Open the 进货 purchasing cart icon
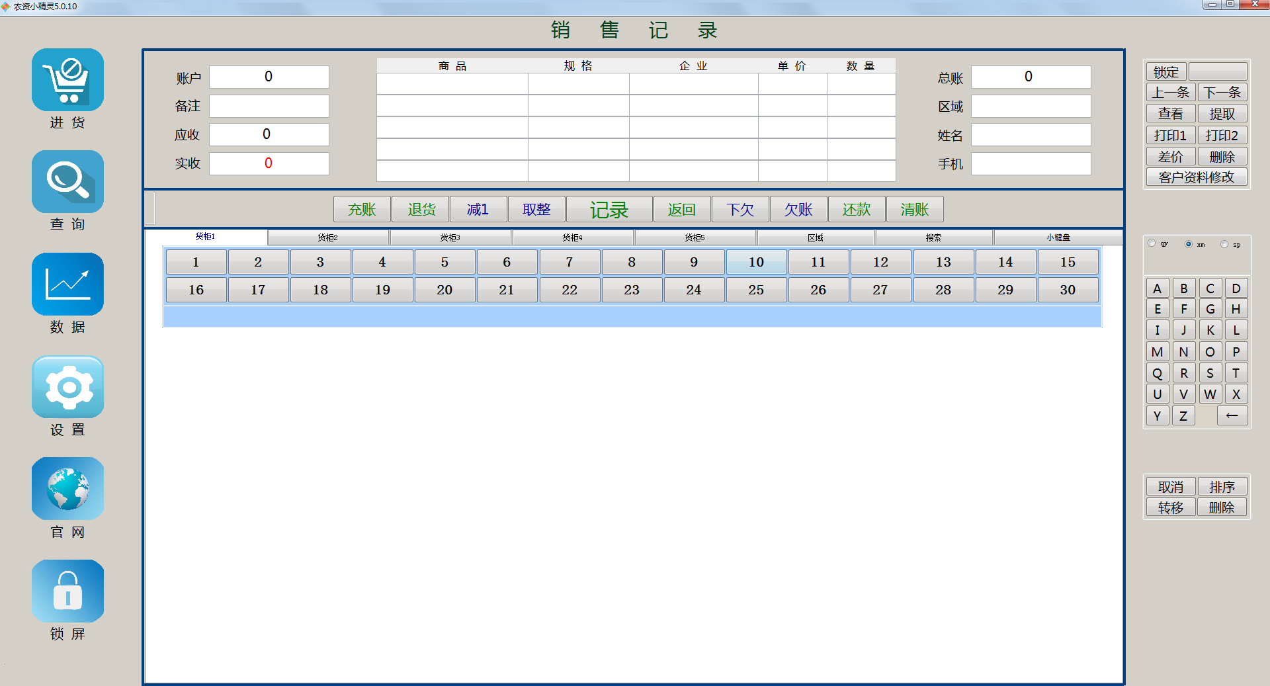This screenshot has height=686, width=1270. pyautogui.click(x=67, y=79)
